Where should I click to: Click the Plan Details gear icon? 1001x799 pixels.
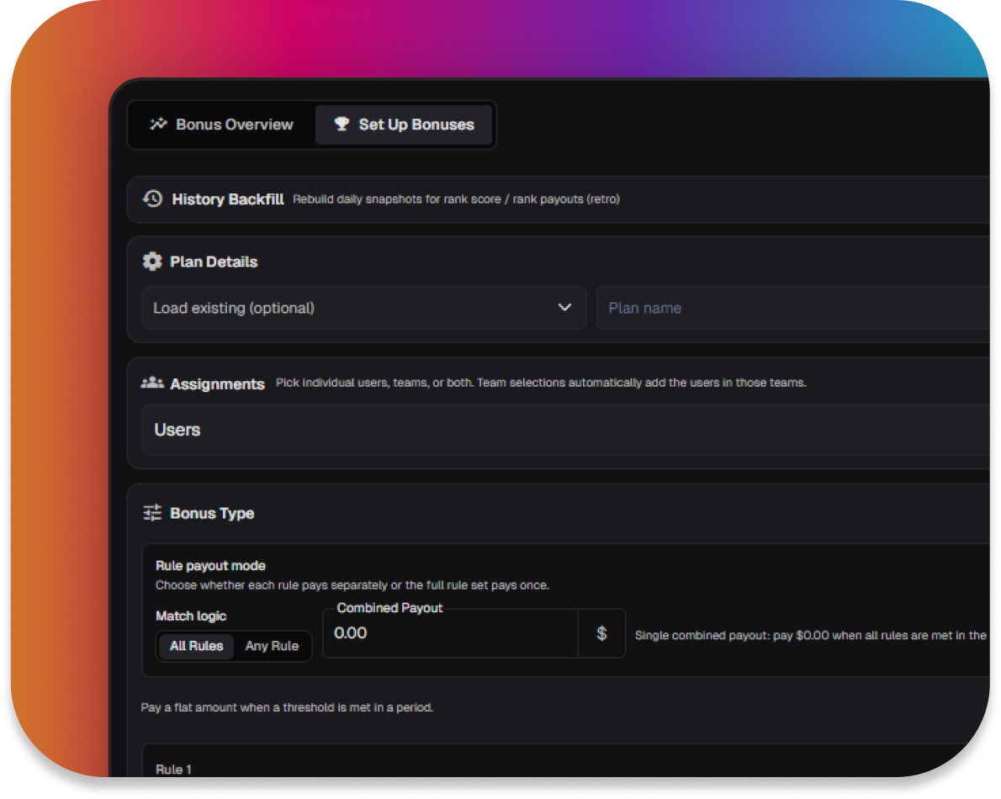[152, 262]
